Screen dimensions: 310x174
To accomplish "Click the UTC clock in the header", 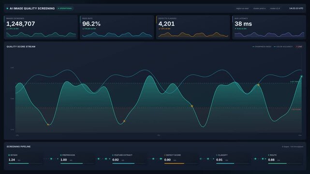I will click(x=296, y=9).
